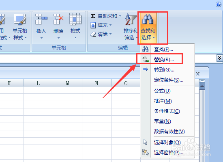
Task: Select column O header
Action: [x=126, y=83]
